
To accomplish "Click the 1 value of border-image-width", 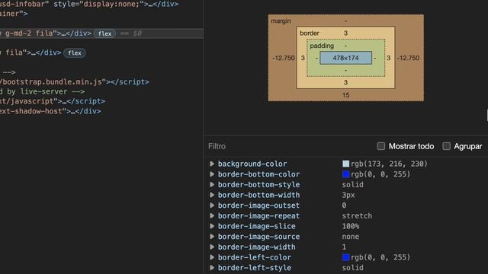I will [x=344, y=247].
